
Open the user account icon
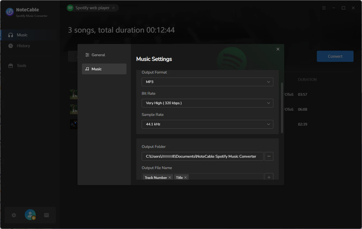(x=30, y=215)
